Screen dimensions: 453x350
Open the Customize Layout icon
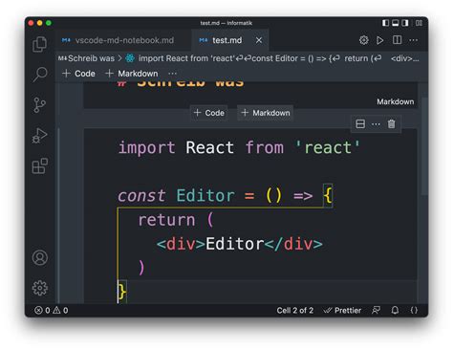(419, 23)
